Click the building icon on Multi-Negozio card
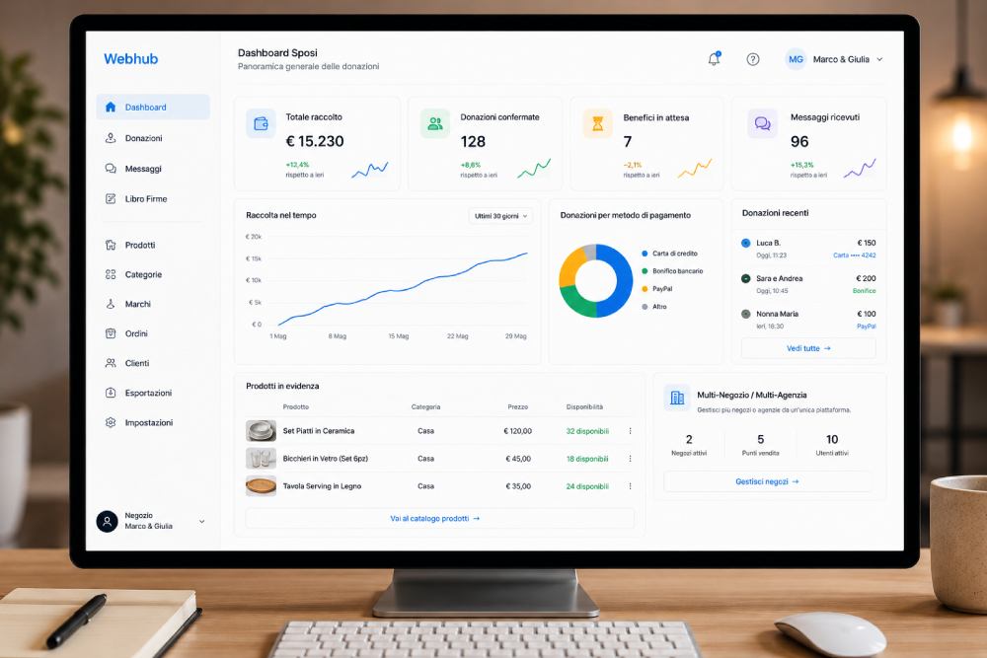 click(x=677, y=398)
